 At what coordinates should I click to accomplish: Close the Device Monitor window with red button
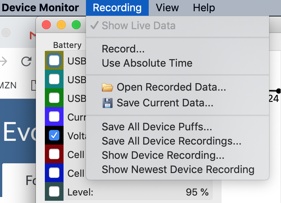(x=46, y=25)
